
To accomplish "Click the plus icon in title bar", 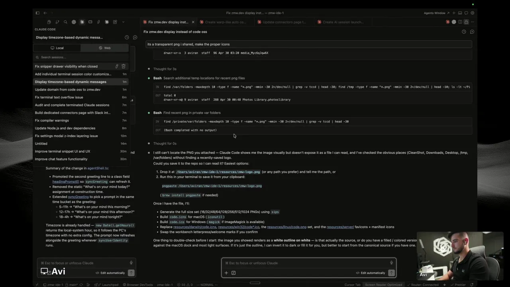I will tap(454, 13).
